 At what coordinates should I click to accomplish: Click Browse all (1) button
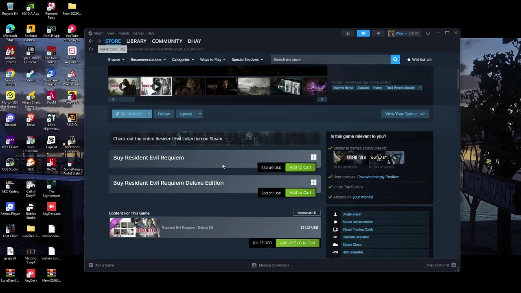click(x=307, y=213)
